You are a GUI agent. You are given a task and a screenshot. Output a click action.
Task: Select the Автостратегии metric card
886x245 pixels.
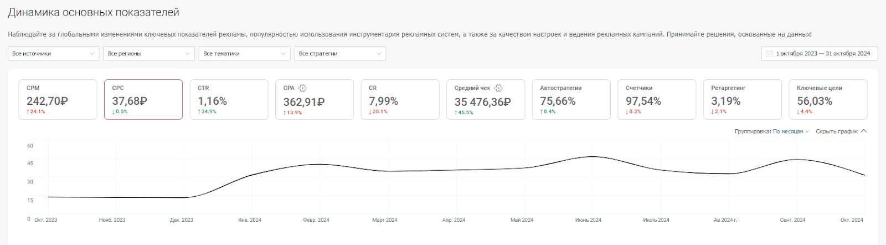[x=571, y=99]
